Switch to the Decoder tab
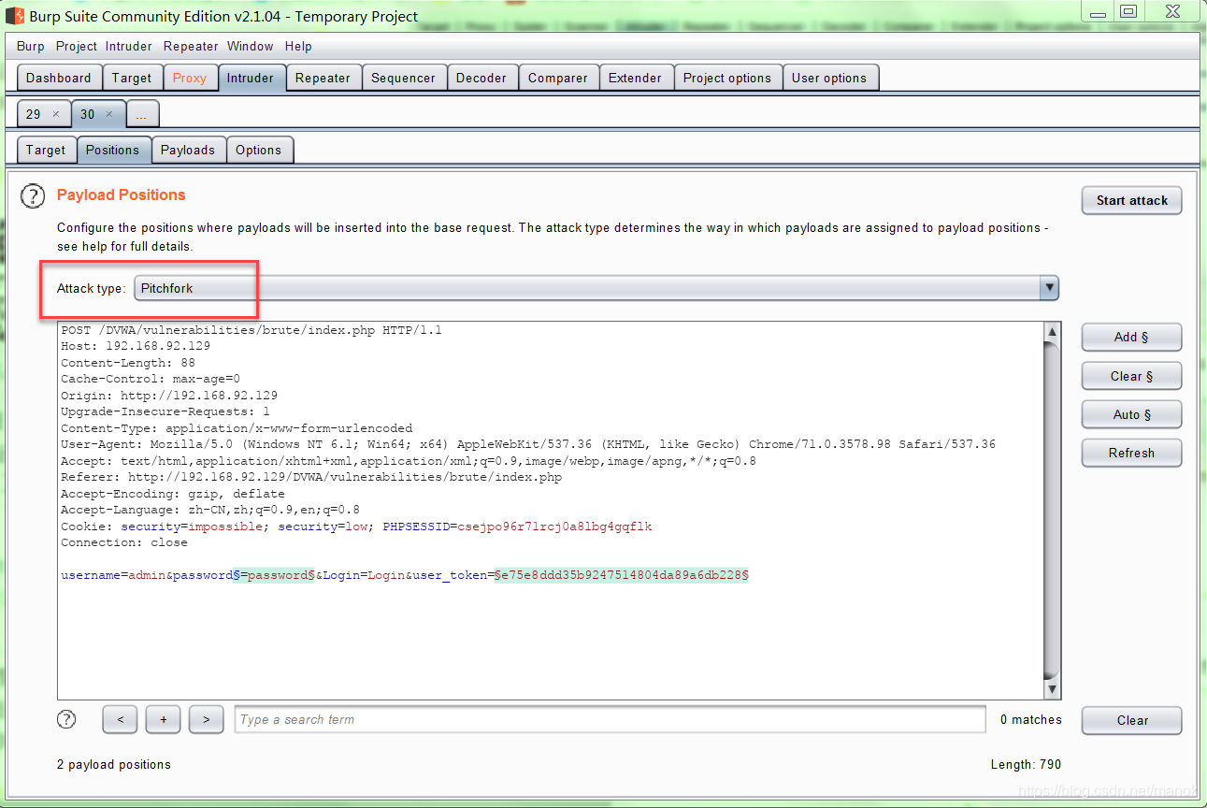 point(481,78)
